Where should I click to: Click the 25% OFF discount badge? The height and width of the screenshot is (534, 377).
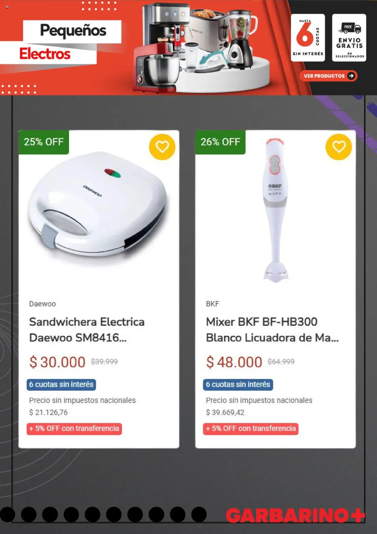(44, 142)
